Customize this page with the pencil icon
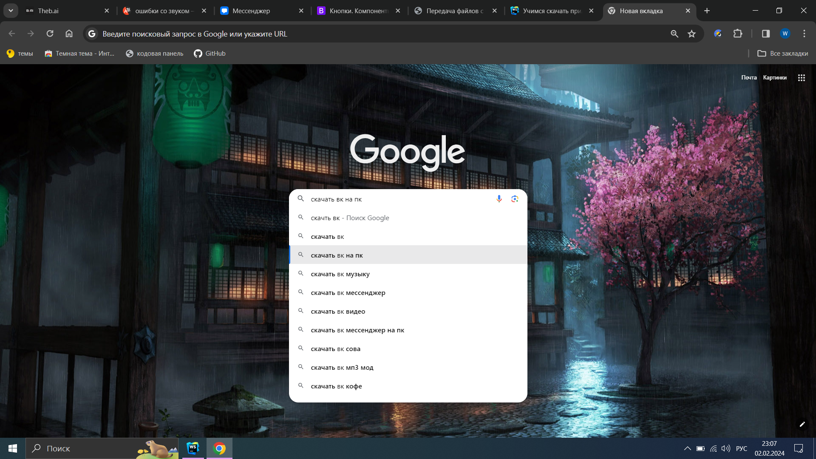This screenshot has height=459, width=816. click(802, 424)
